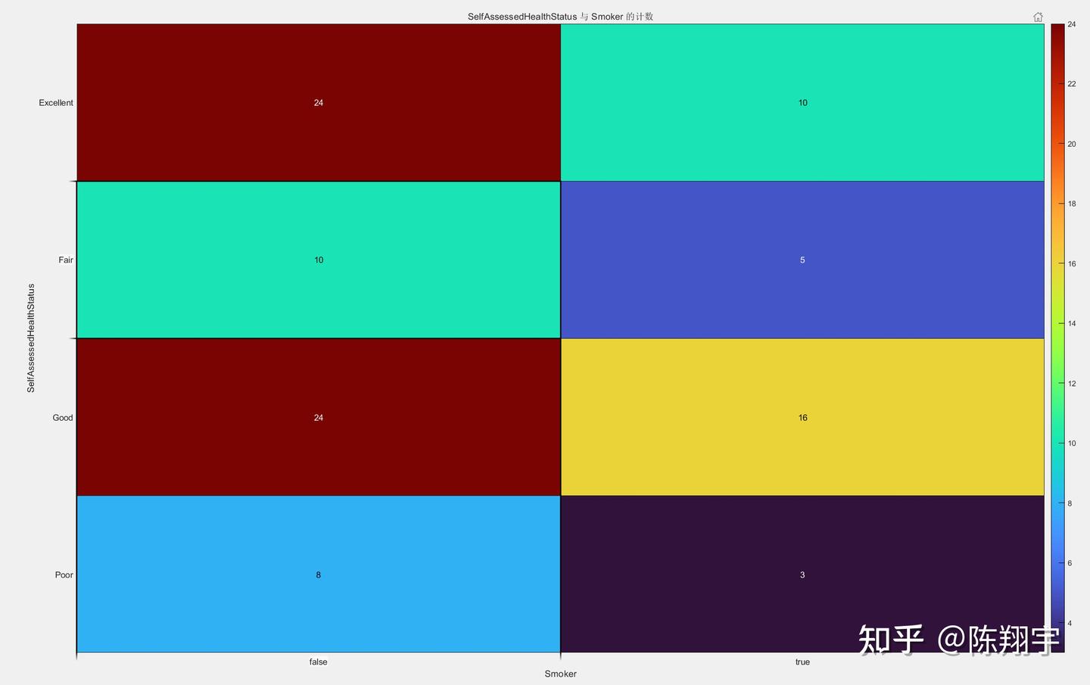Select the yellow Good/true cell showing 16
Viewport: 1090px width, 685px height.
pos(802,417)
